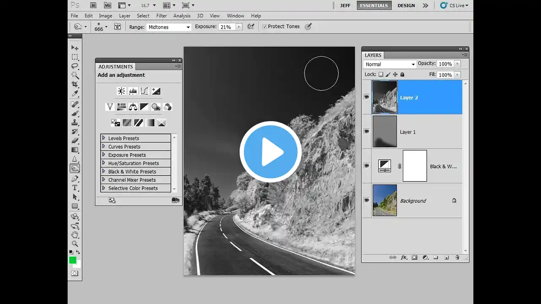Select the Layer 1 thumbnail
Viewport: 541px width, 304px height.
pyautogui.click(x=385, y=132)
